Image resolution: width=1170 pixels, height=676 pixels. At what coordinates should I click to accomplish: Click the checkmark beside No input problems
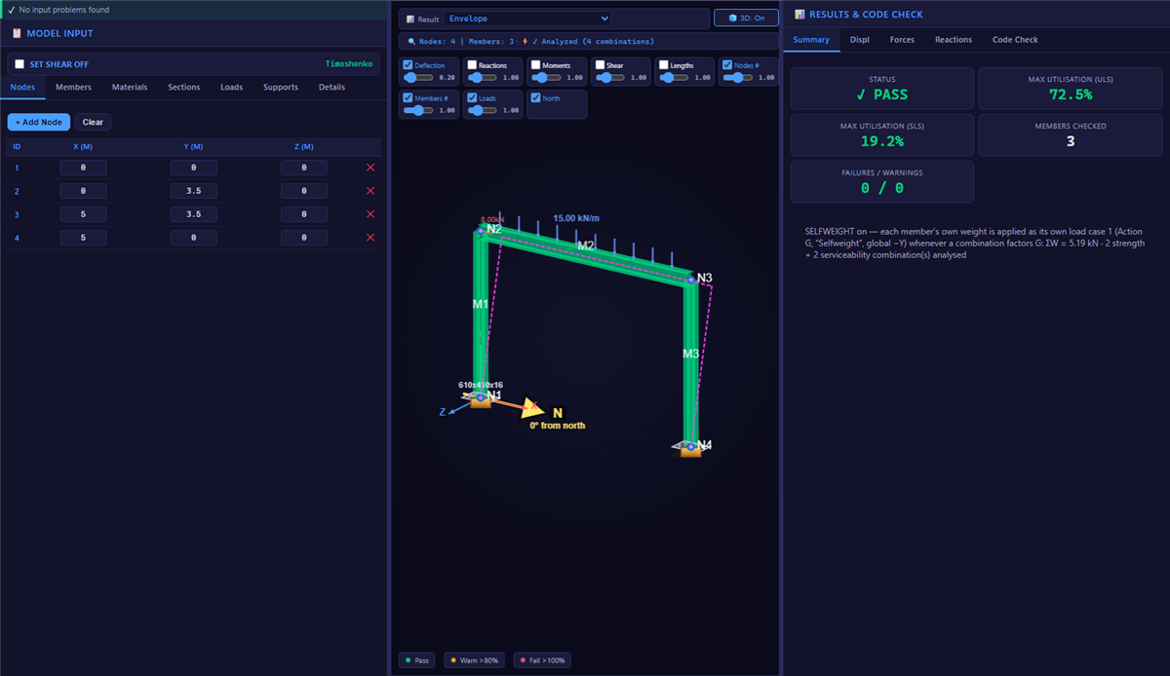click(11, 10)
